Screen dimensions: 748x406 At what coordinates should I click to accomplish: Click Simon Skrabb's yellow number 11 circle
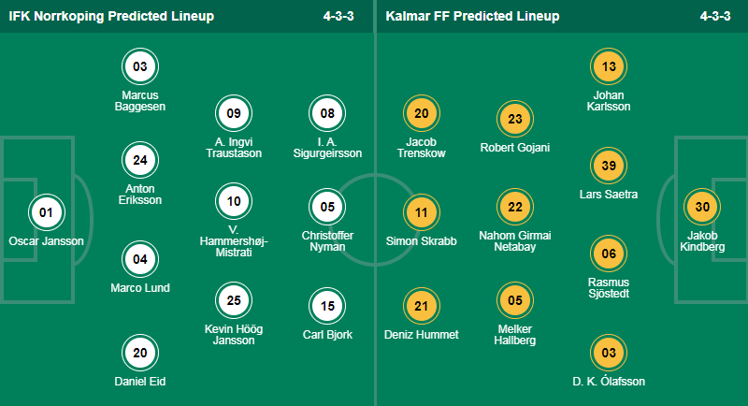tap(422, 212)
